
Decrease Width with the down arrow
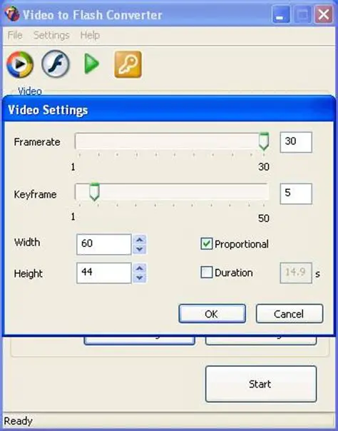point(140,249)
